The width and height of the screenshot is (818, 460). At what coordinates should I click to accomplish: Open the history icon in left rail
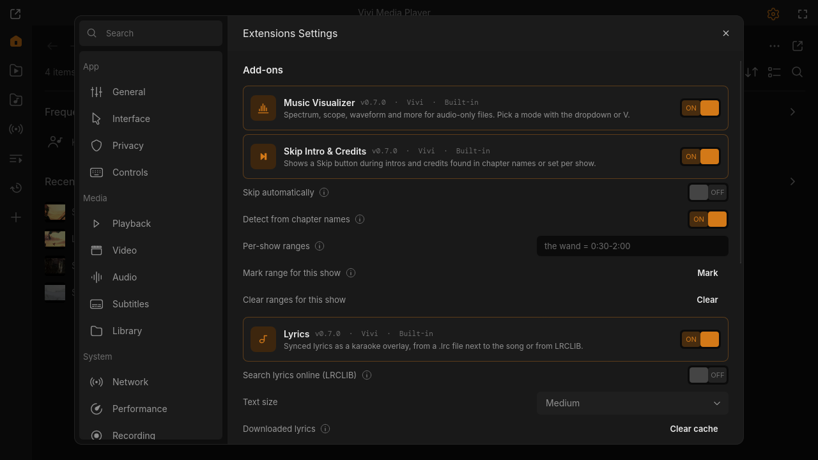pos(16,188)
